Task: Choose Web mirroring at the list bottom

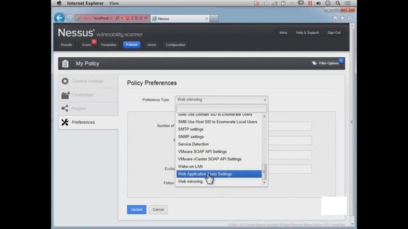Action: (219, 181)
